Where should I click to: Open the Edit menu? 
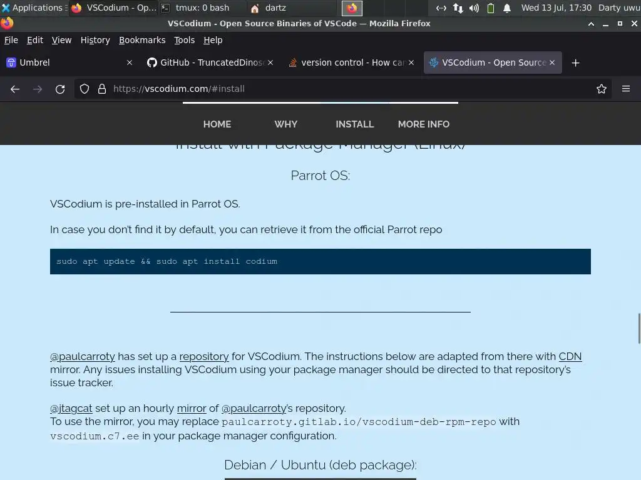point(35,40)
